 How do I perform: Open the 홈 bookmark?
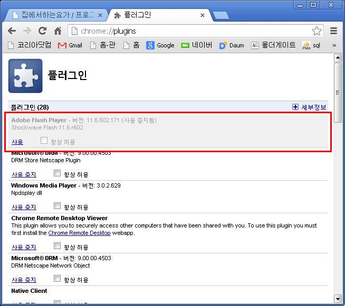pyautogui.click(x=131, y=45)
